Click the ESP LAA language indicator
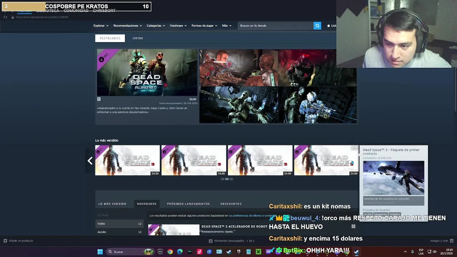This screenshot has width=457, height=257. tap(421, 252)
